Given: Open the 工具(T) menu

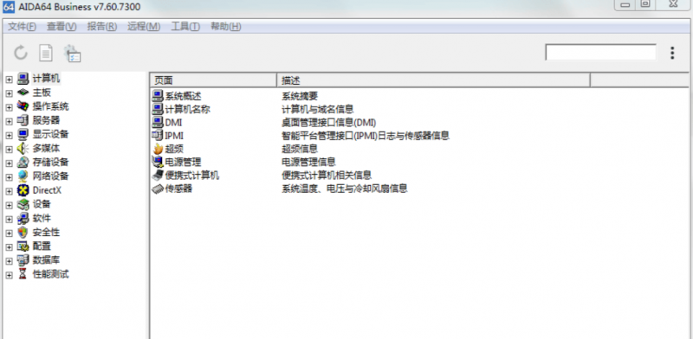Looking at the screenshot, I should (x=185, y=27).
